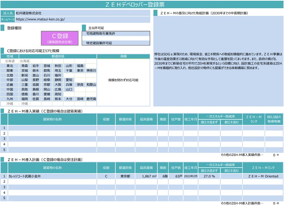Click the 大阪 prefecture cell
Screen dimensions: 284x206
[58, 85]
